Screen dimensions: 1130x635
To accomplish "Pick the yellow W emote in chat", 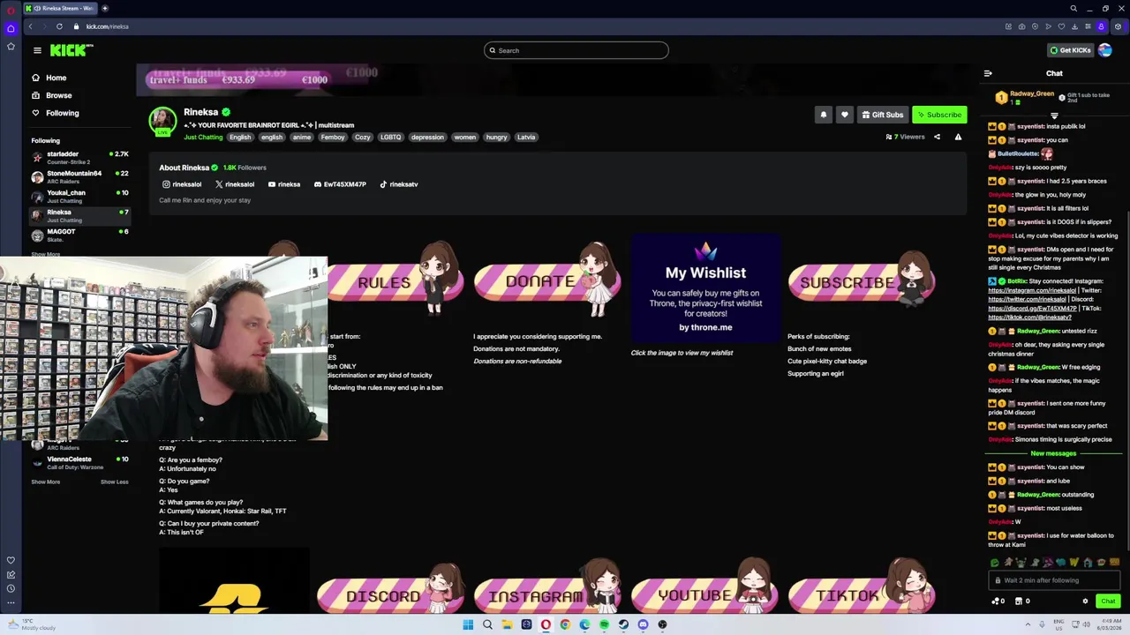I will [1074, 563].
